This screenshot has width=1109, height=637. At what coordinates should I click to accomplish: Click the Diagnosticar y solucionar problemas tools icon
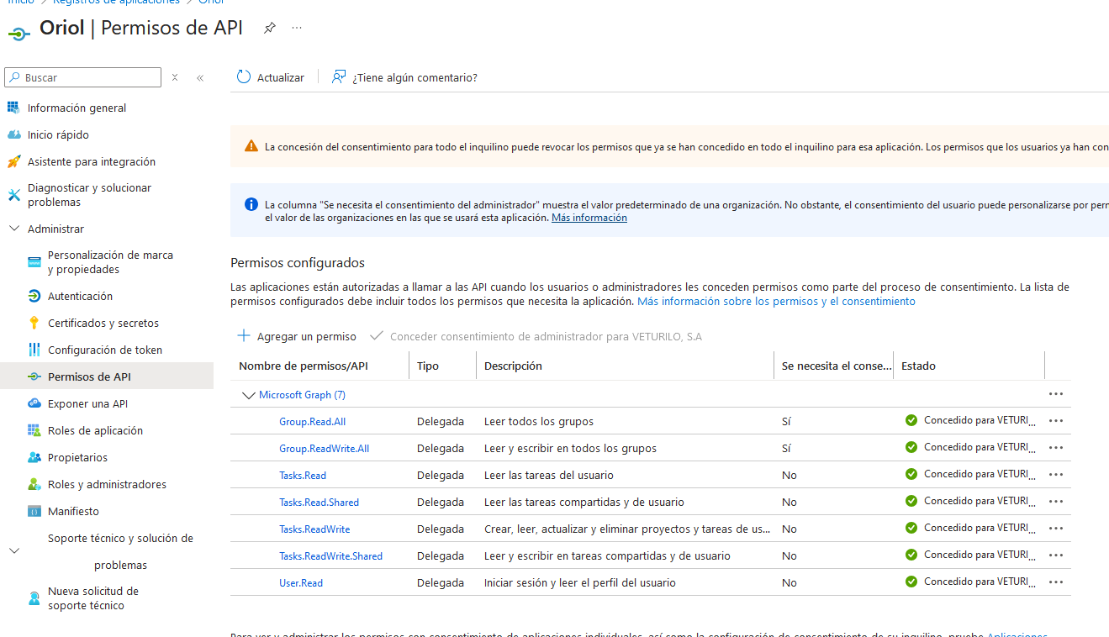point(13,195)
